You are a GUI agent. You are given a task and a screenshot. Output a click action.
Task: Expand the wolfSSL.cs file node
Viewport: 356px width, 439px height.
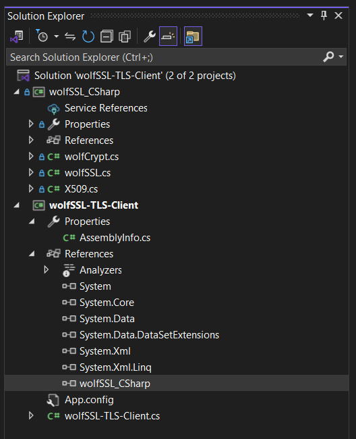click(x=31, y=172)
